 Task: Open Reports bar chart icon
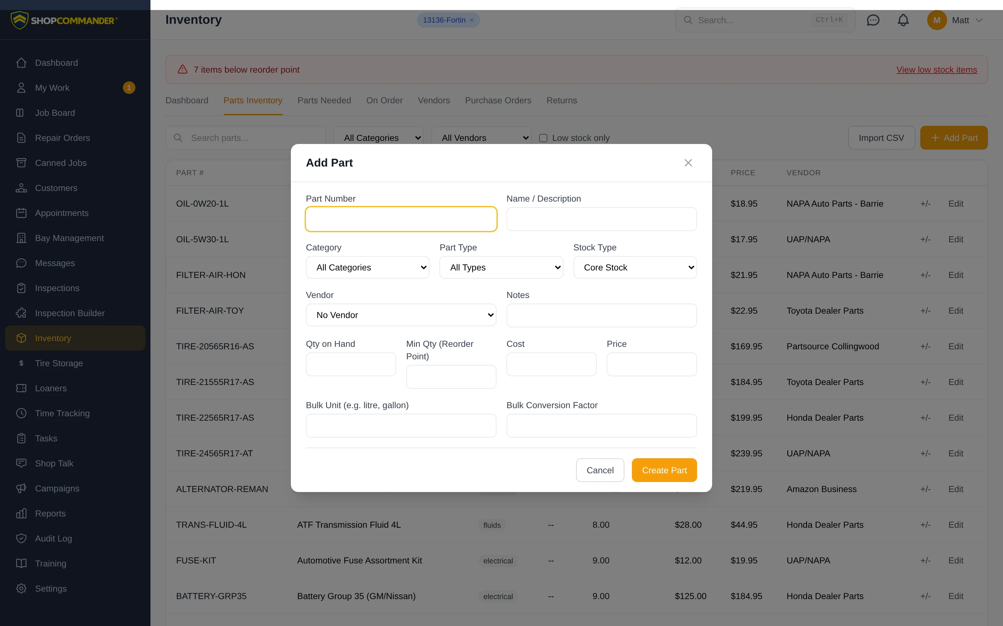tap(21, 513)
